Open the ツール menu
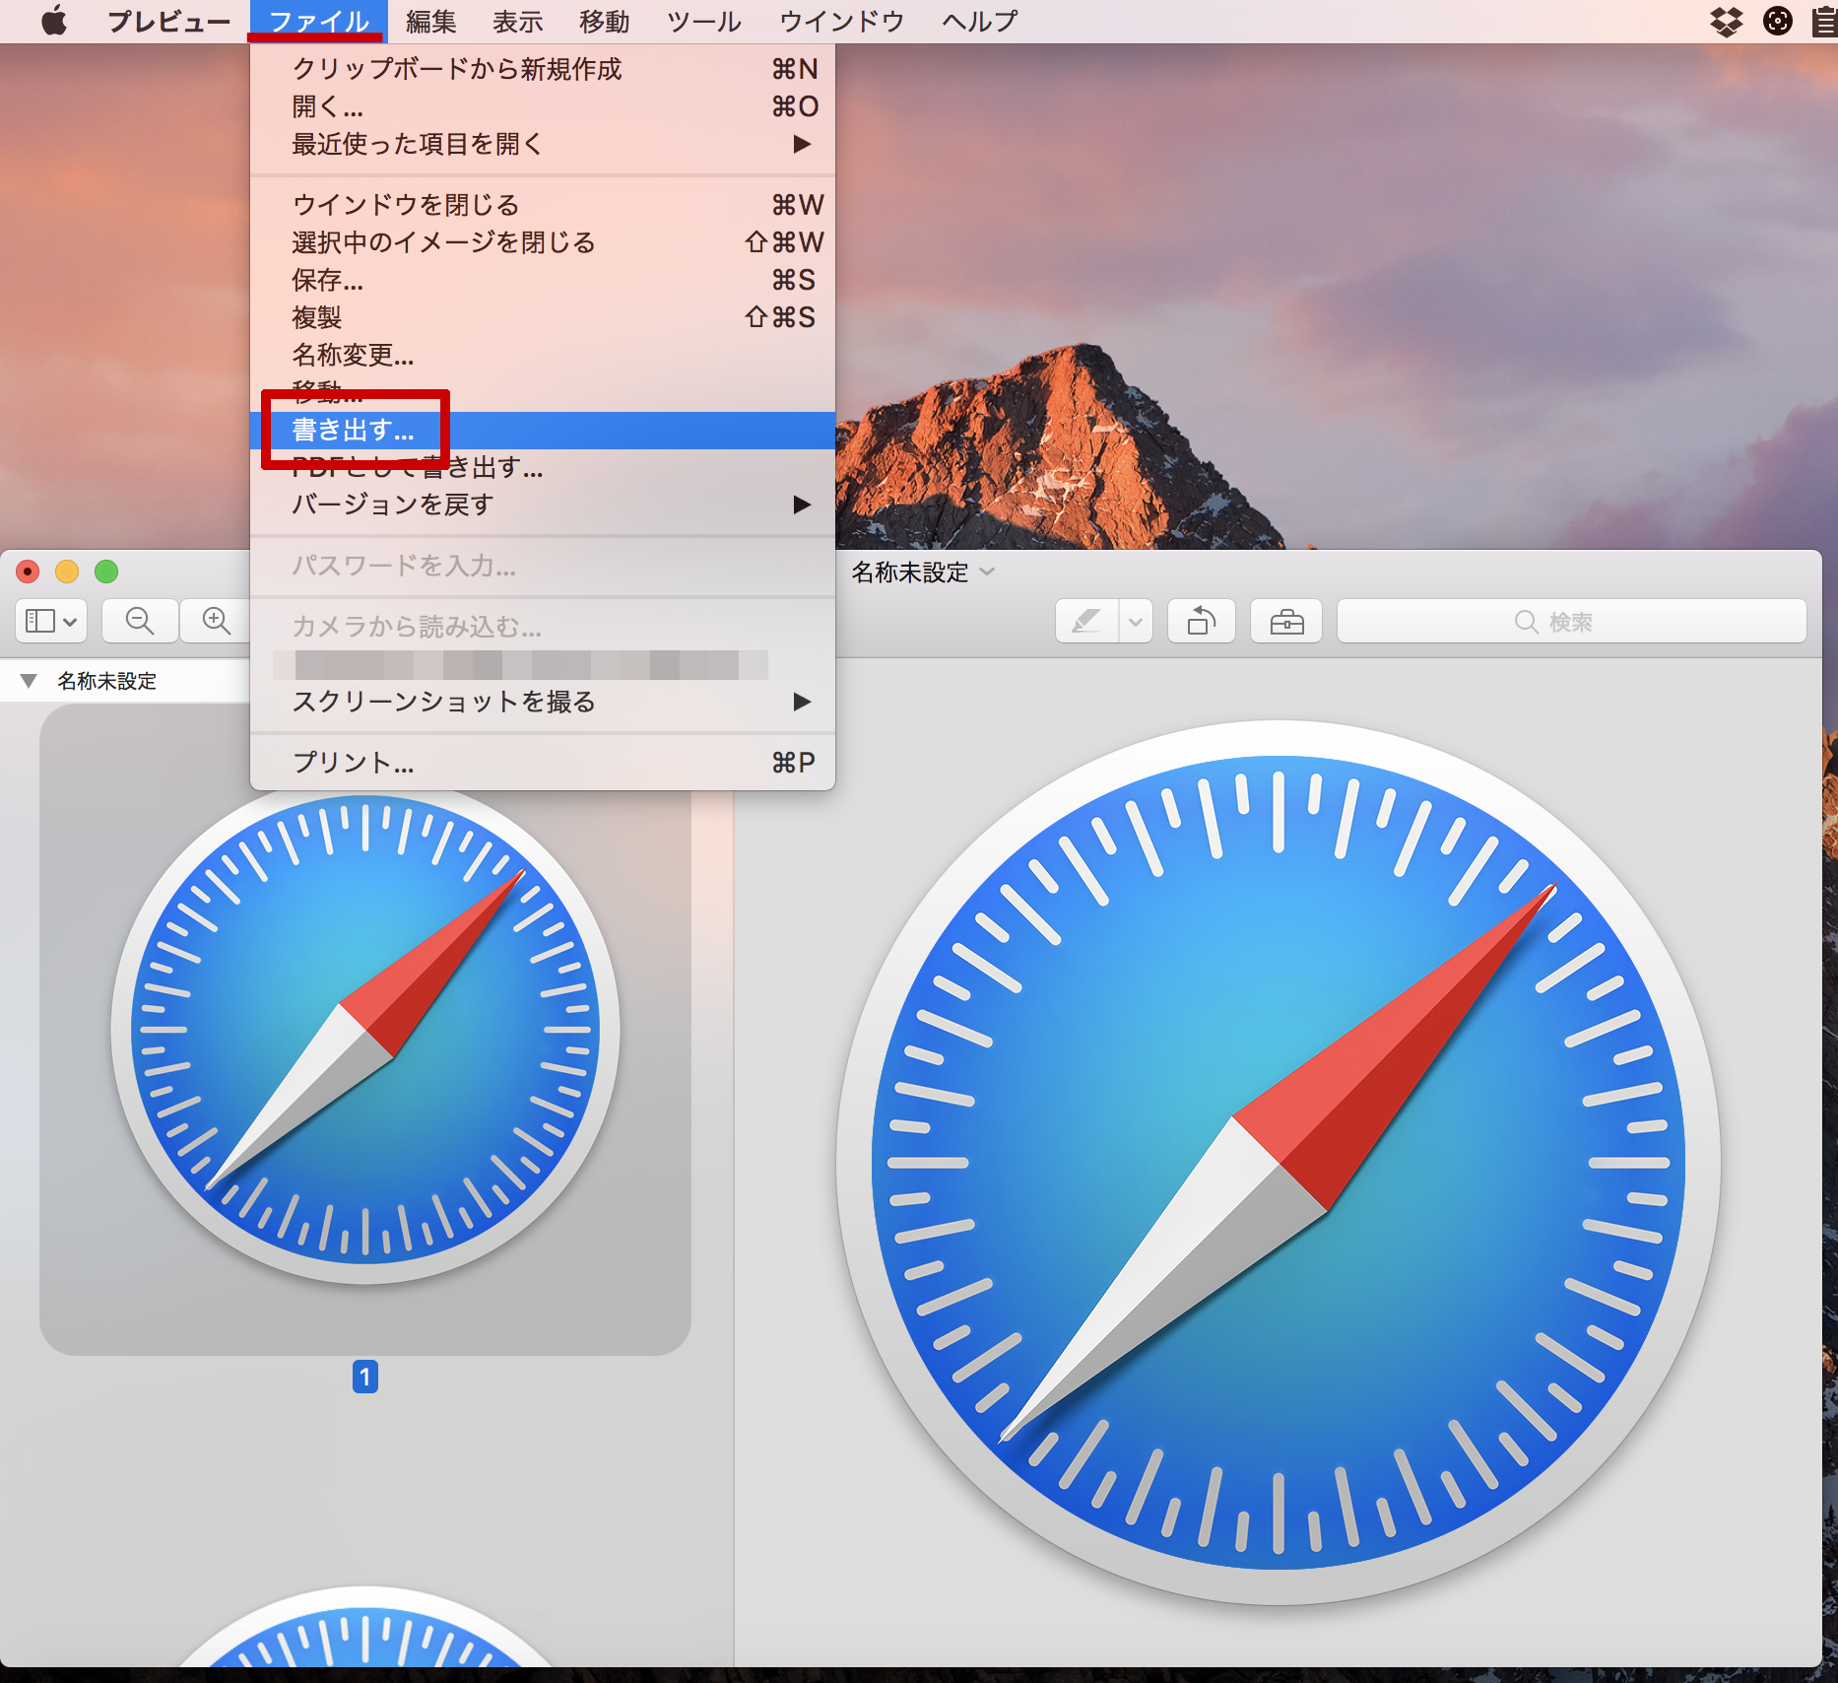Screen dimensions: 1838x1683 (703, 21)
